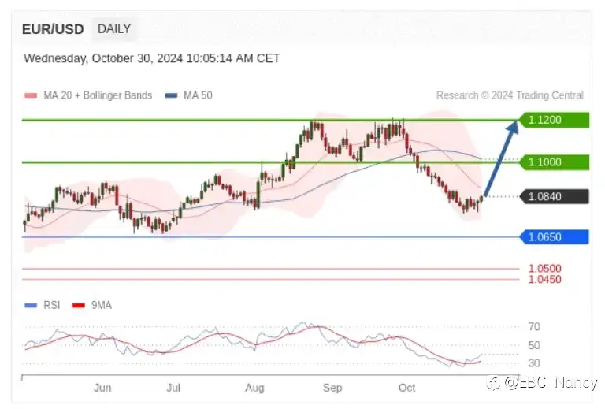This screenshot has height=409, width=605.
Task: Click the 1.0500 support level value
Action: [x=545, y=269]
